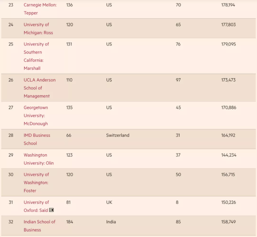Screen dimensions: 257x237
Task: Open University of Washington: Foster link
Action: pos(36,182)
